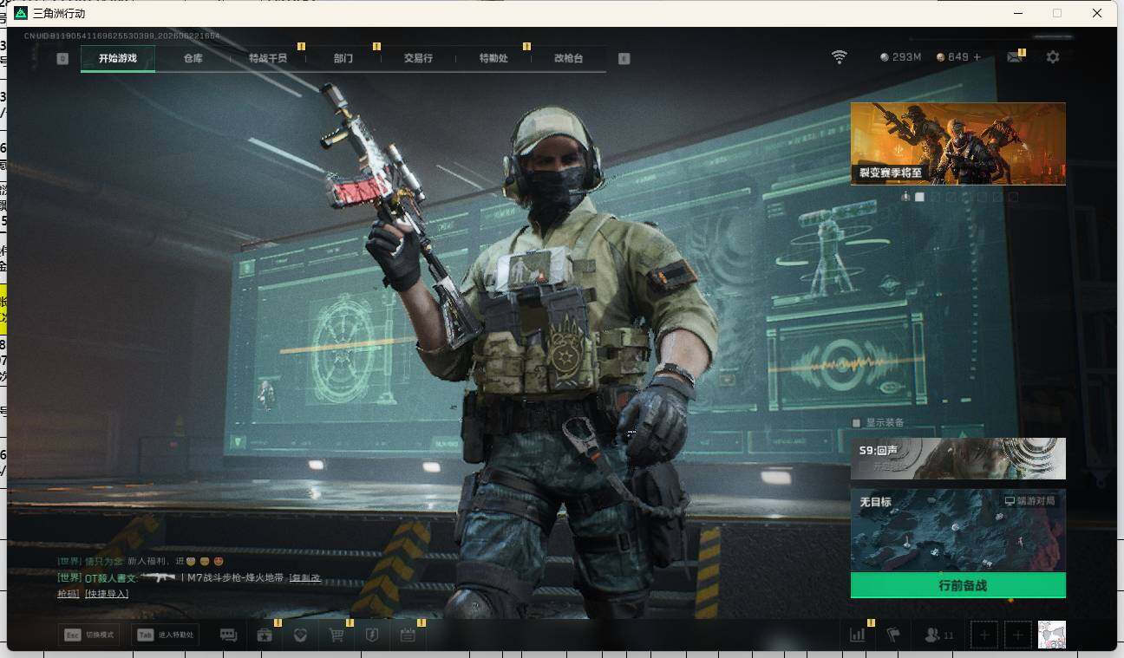Select the 开始游戏 tab
1124x658 pixels.
pos(118,58)
